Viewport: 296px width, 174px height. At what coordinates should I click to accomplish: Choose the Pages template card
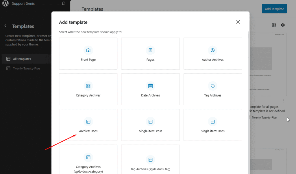coord(150,53)
